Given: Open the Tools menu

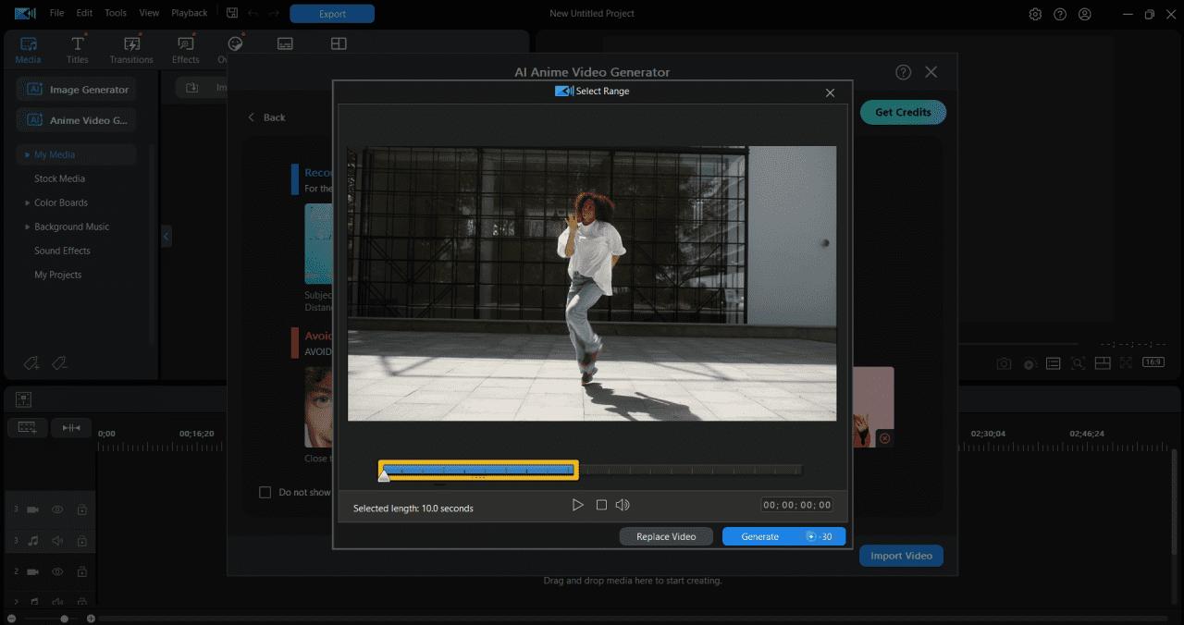Looking at the screenshot, I should click(115, 13).
